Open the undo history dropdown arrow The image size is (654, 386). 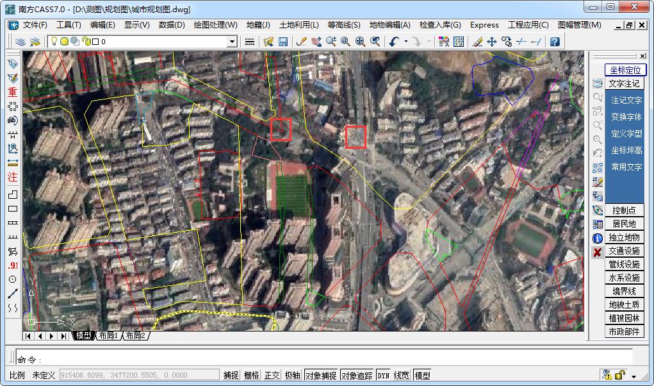pyautogui.click(x=405, y=42)
